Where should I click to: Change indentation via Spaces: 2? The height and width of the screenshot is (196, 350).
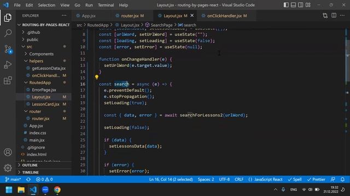pos(206,179)
